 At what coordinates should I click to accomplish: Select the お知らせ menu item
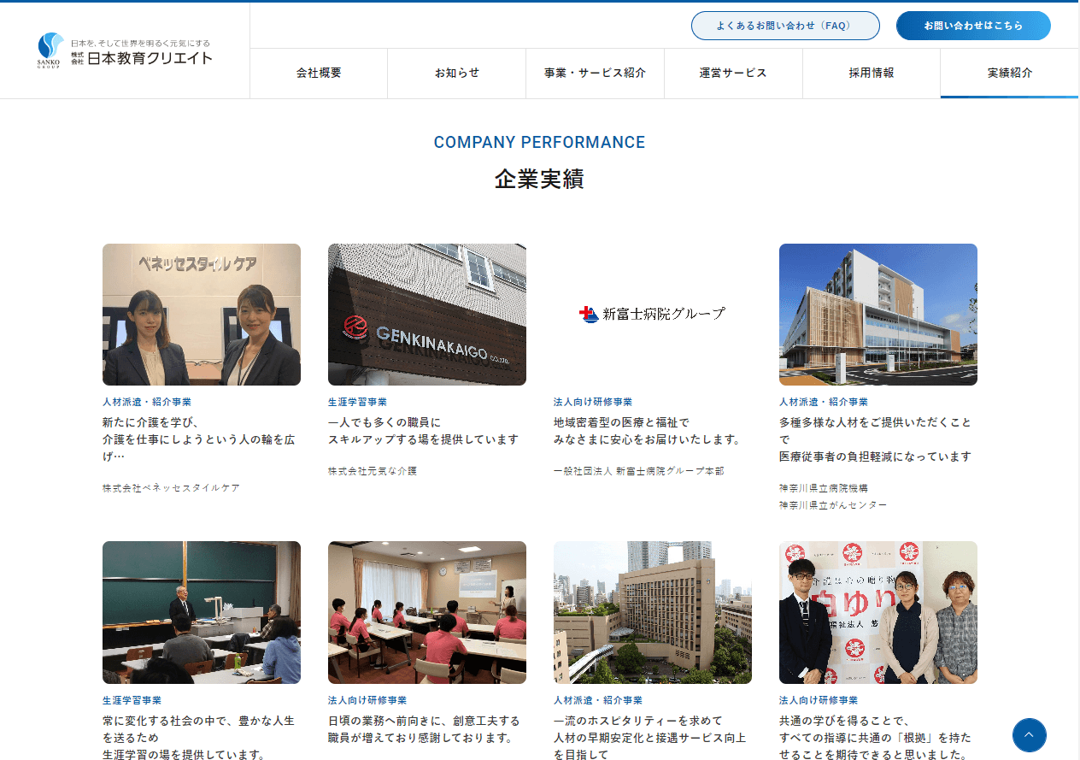tap(456, 74)
